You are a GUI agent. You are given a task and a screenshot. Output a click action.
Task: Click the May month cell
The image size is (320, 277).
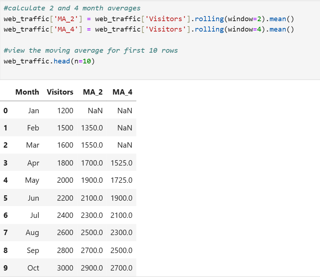coord(32,180)
